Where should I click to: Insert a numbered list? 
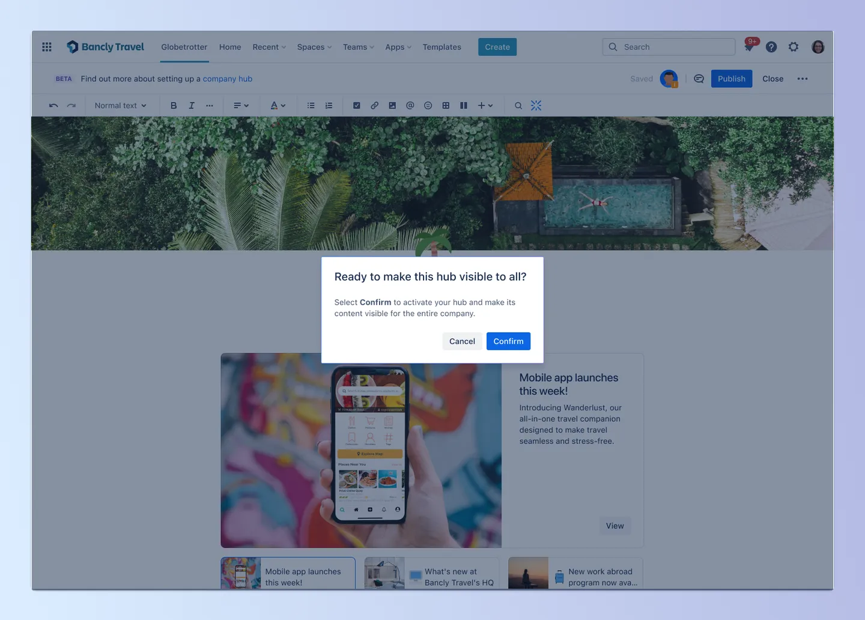329,106
